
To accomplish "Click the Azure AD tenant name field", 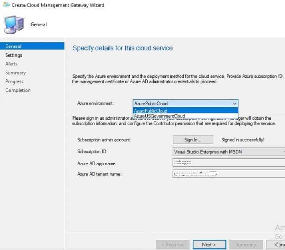I will click(229, 174).
